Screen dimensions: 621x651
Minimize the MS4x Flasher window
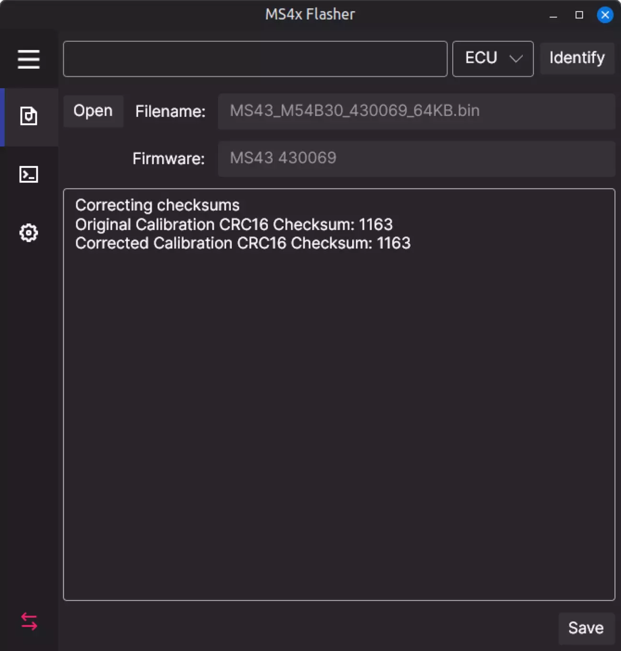[553, 15]
